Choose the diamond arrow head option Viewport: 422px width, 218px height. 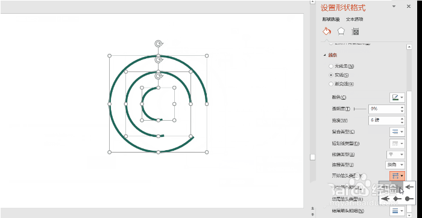pyautogui.click(x=397, y=199)
